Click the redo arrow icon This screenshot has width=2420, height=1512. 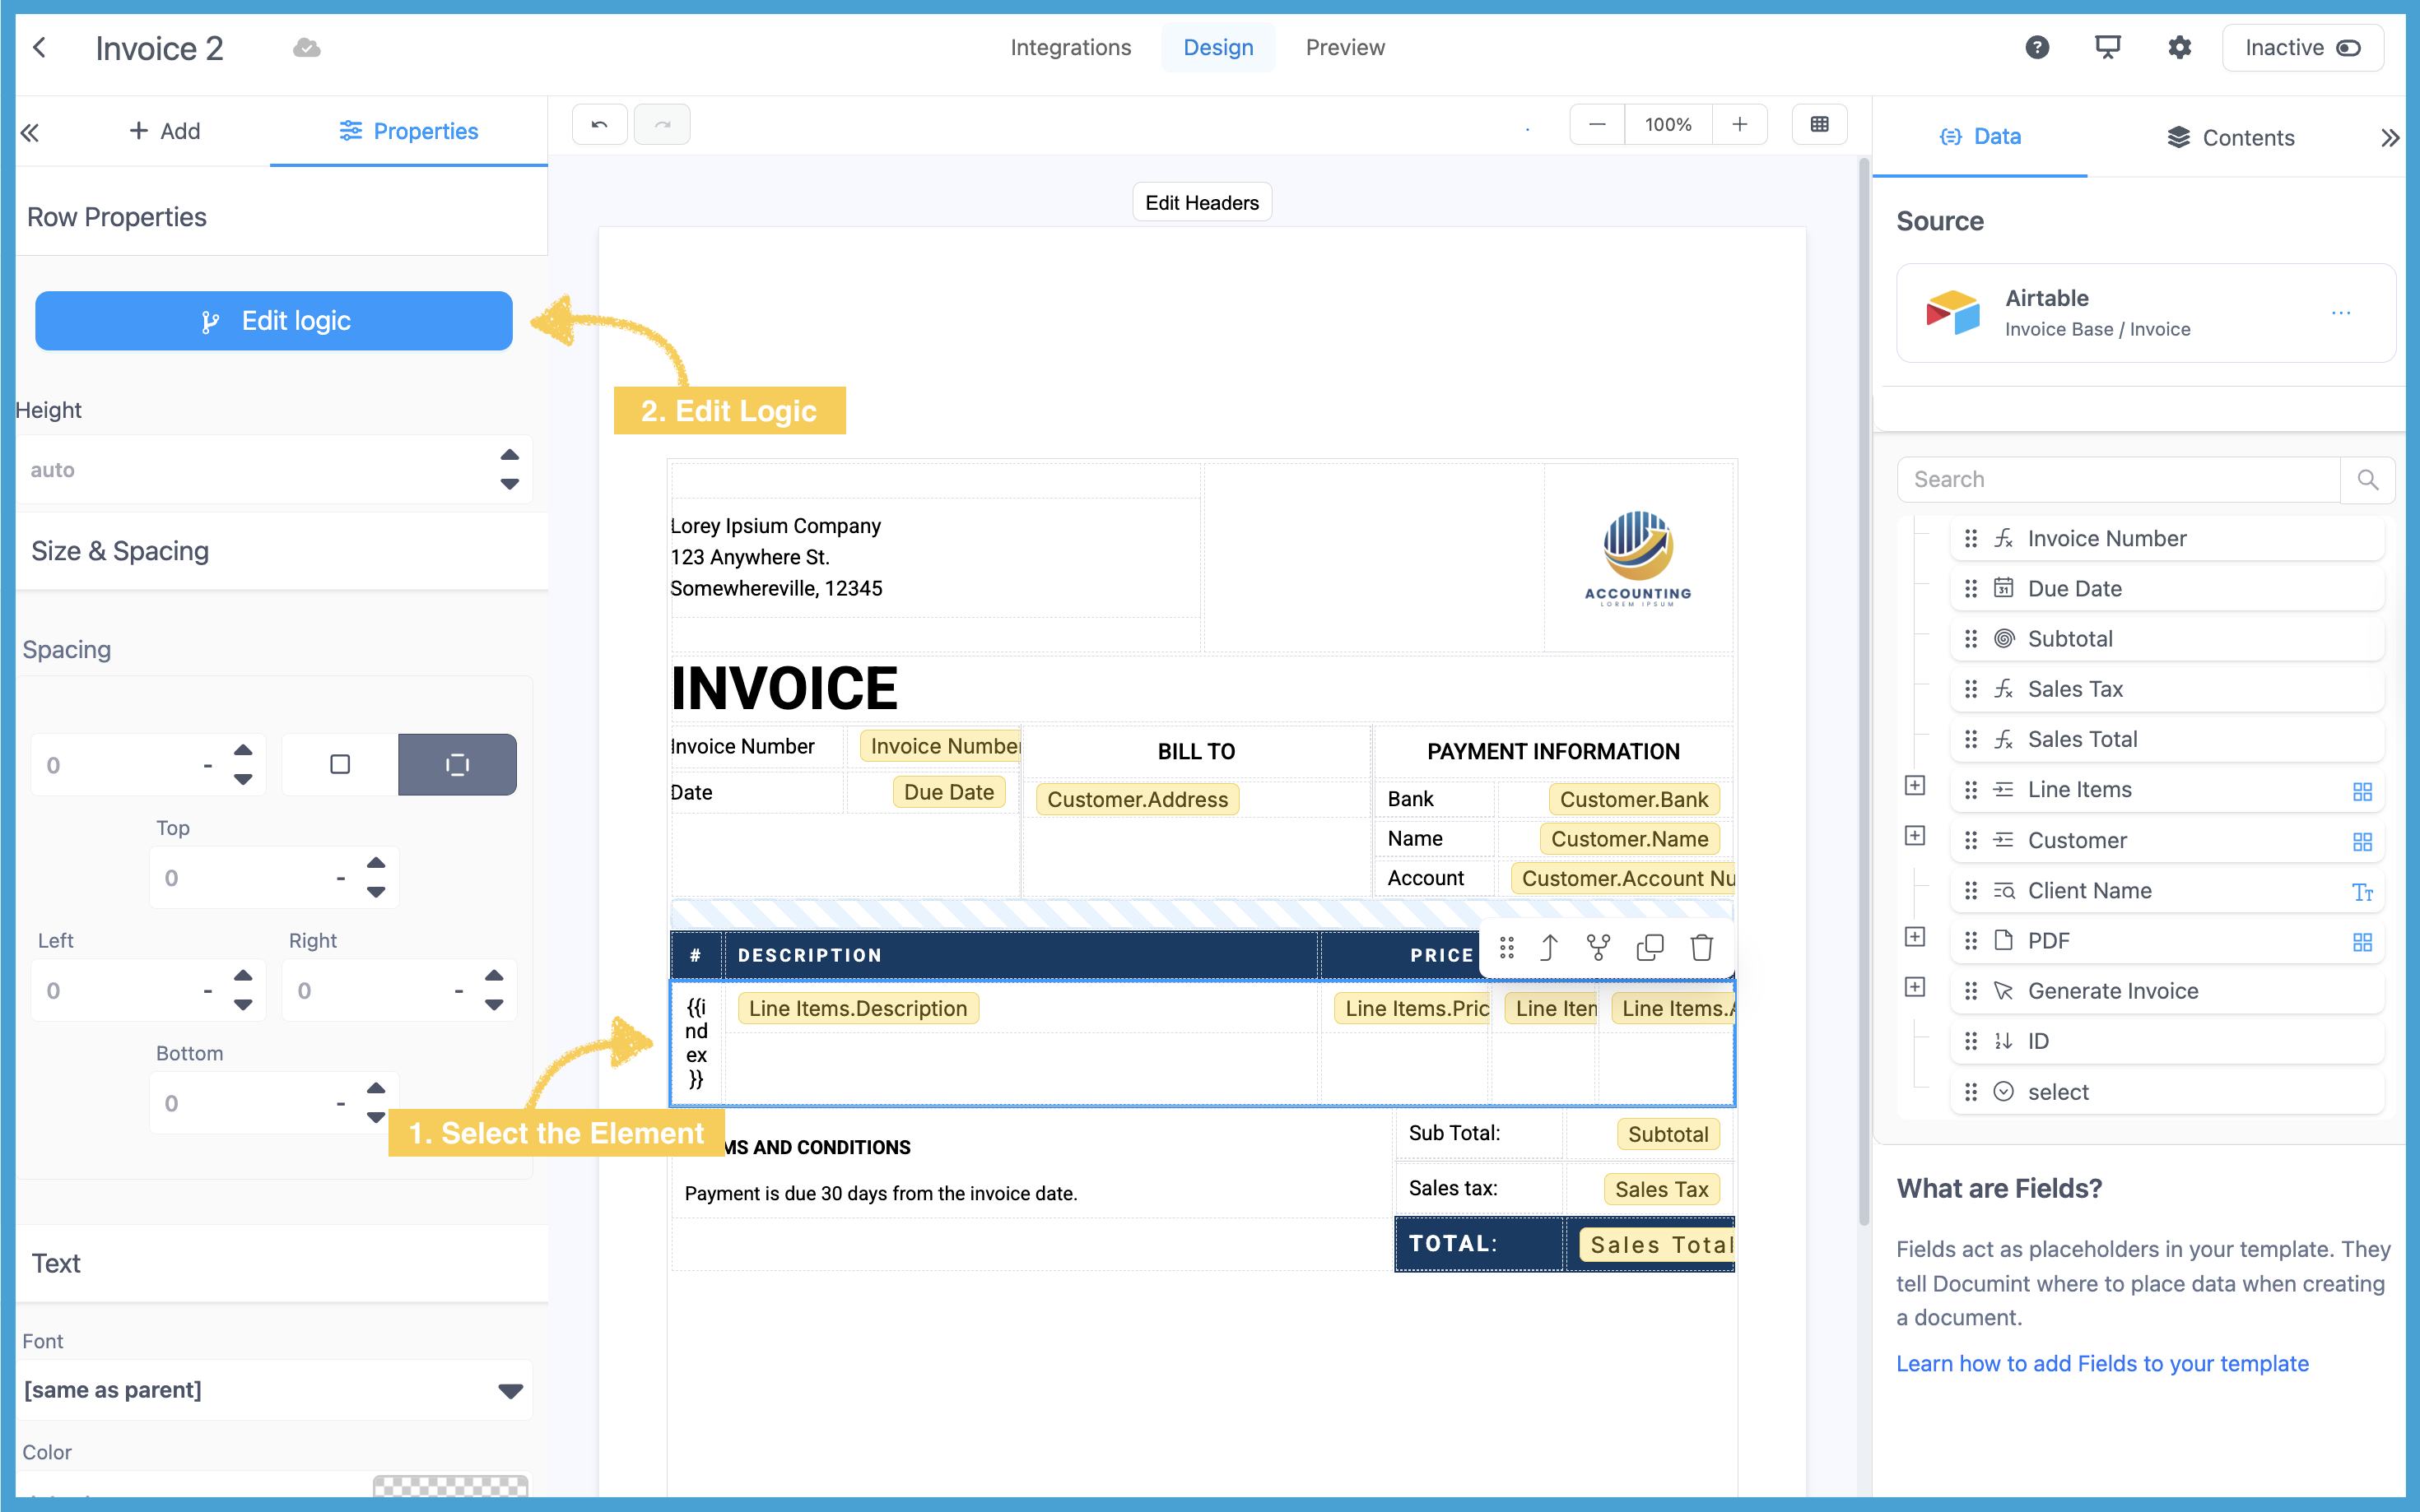[661, 125]
